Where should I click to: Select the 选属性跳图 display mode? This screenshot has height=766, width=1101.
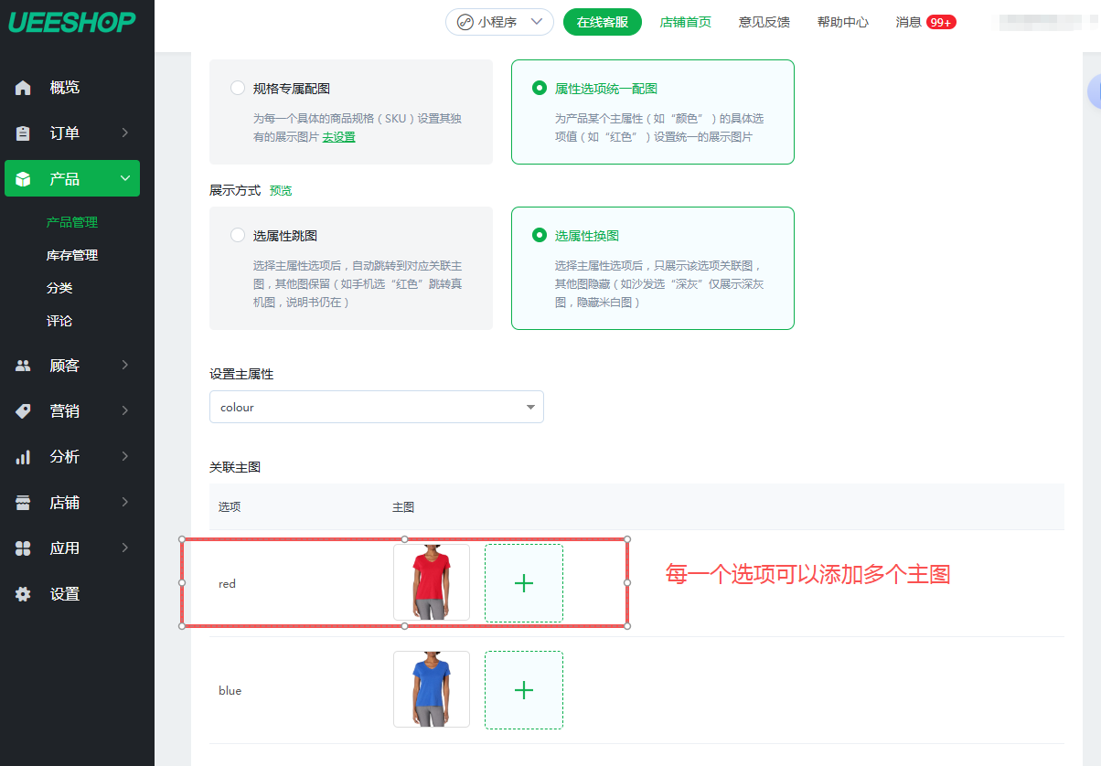(238, 235)
